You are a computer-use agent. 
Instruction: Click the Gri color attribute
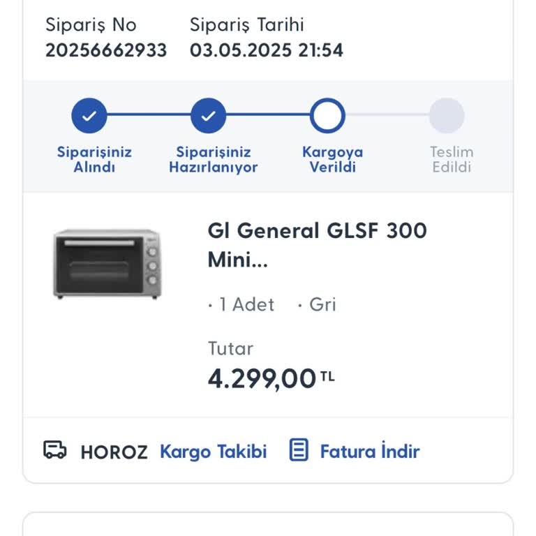(x=322, y=305)
